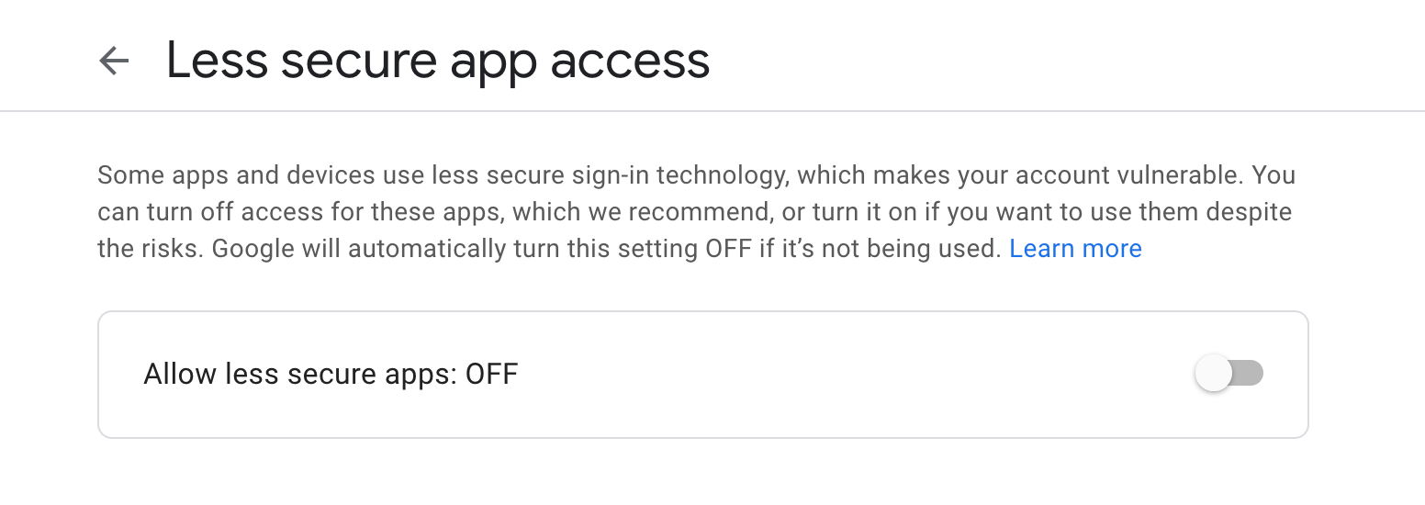Click the "Allow less secure apps: OFF" label
The height and width of the screenshot is (505, 1425).
[331, 375]
